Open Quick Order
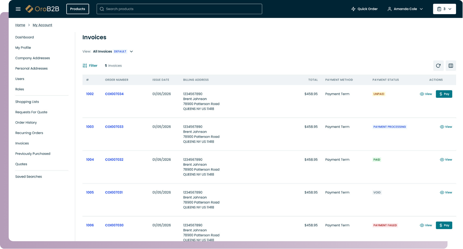 click(364, 9)
